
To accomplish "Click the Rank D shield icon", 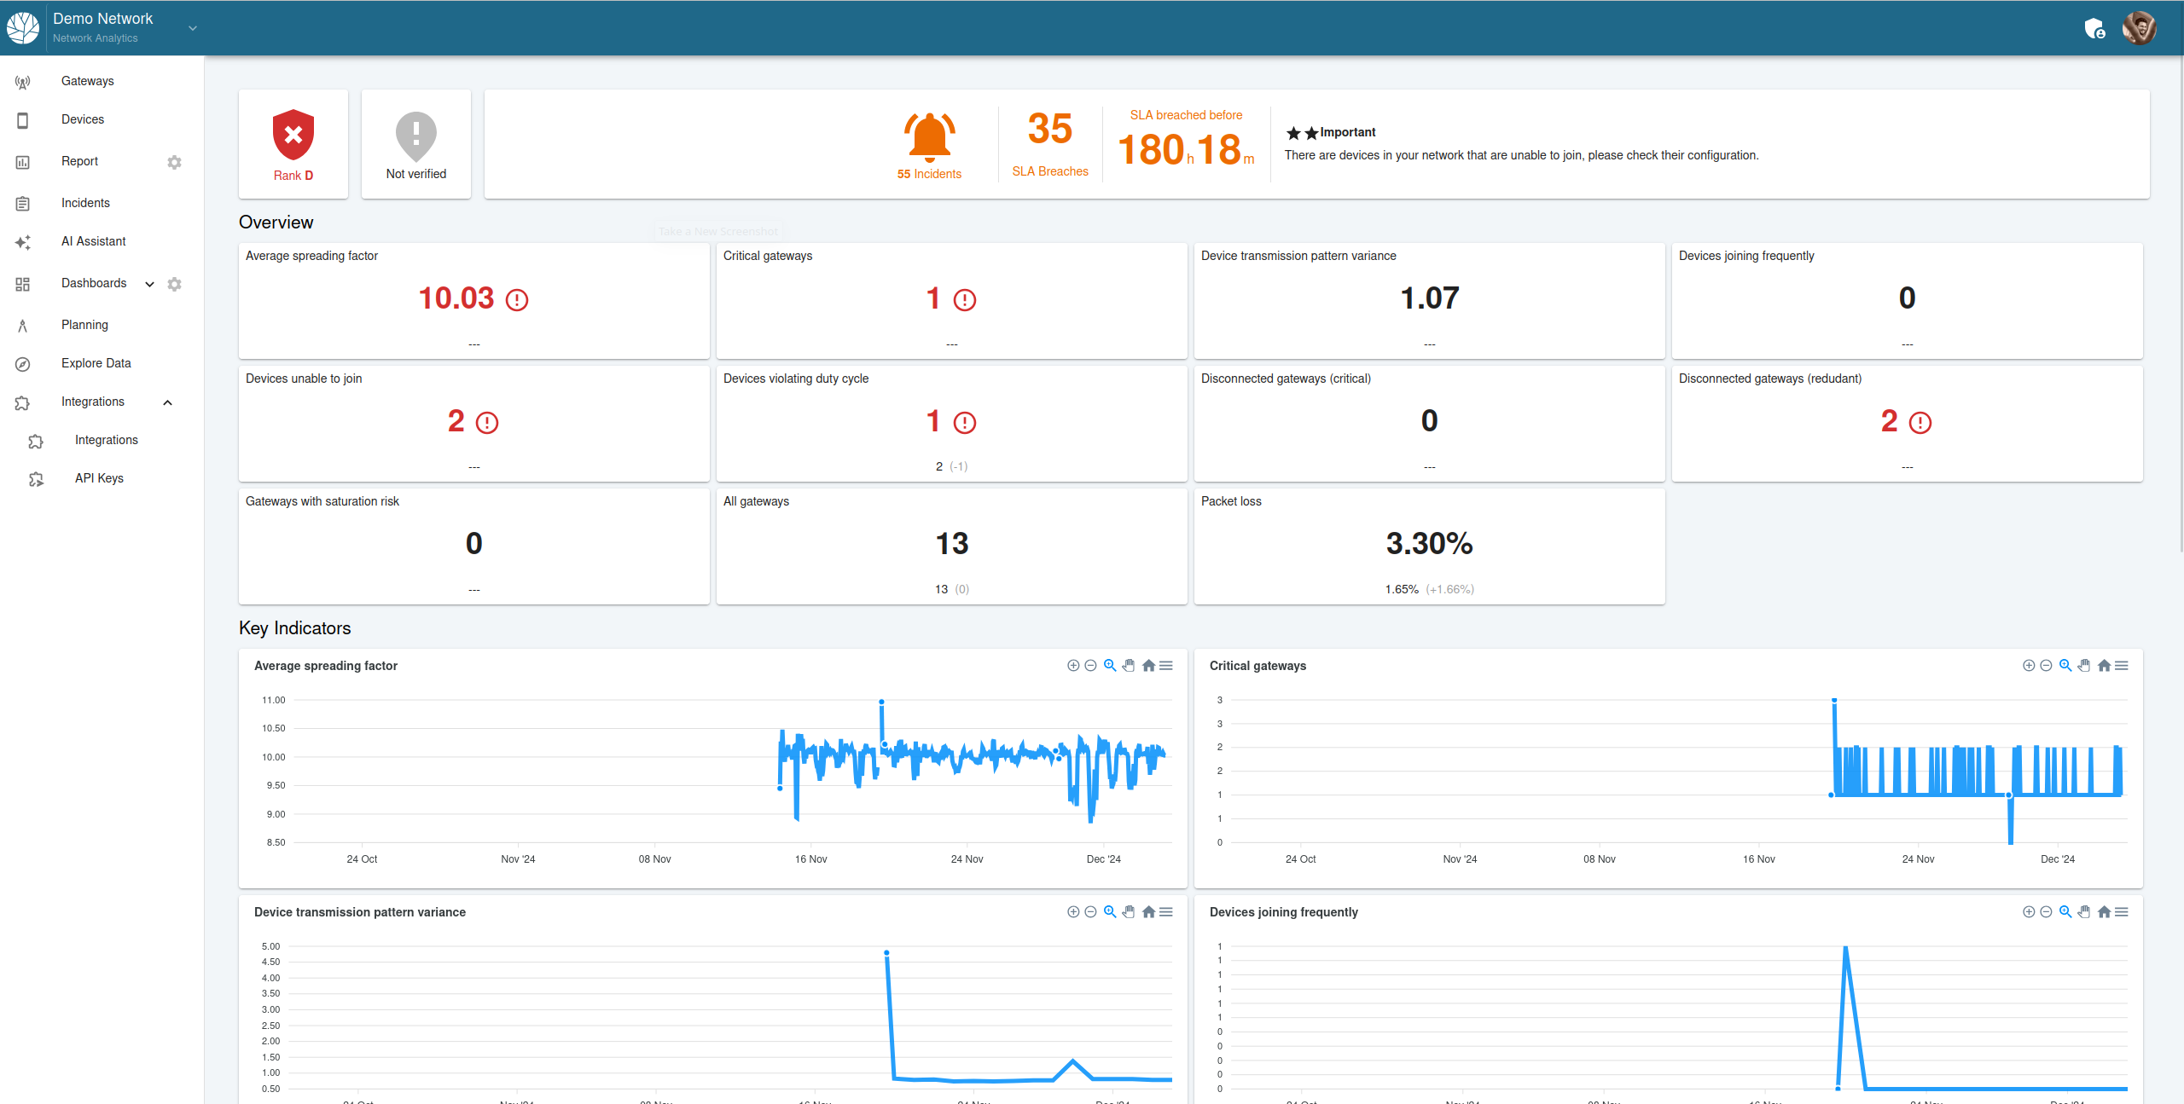I will [x=293, y=135].
